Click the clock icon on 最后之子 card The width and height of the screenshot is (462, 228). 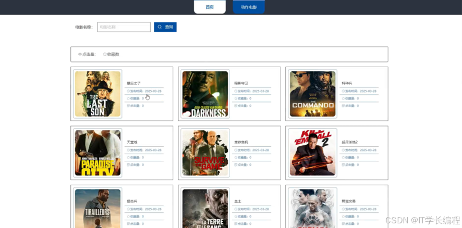128,91
